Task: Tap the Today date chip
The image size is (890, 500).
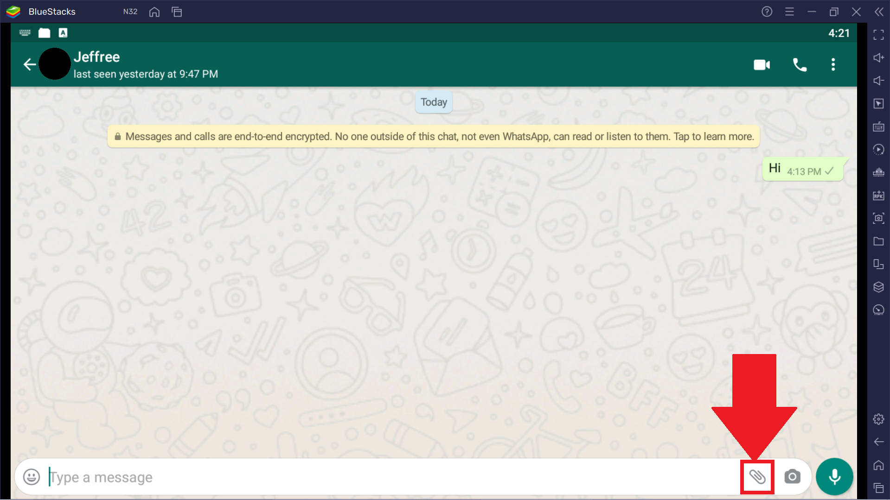Action: 434,102
